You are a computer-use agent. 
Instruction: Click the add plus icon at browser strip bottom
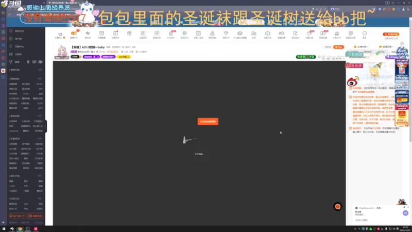click(x=3, y=223)
